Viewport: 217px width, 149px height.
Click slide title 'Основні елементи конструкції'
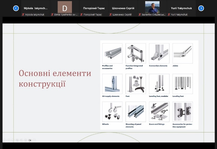(55, 78)
